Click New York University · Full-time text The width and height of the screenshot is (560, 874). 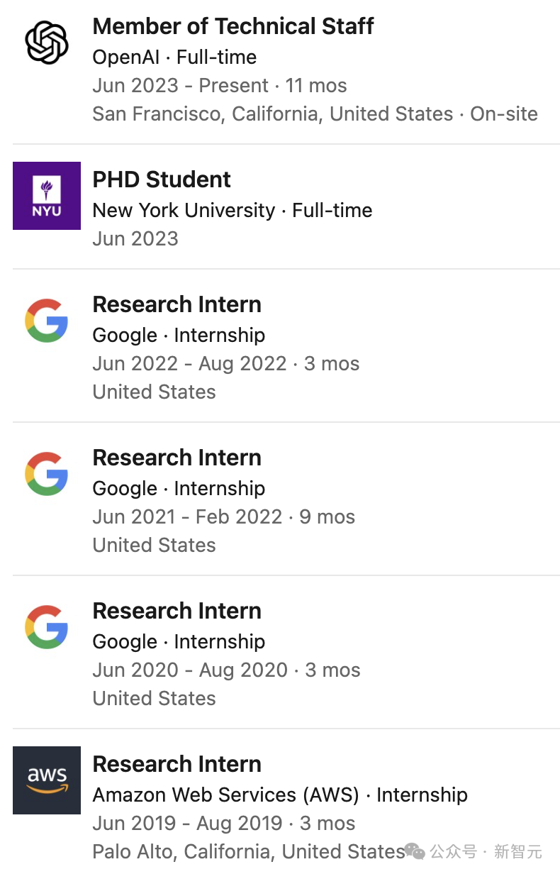(233, 211)
